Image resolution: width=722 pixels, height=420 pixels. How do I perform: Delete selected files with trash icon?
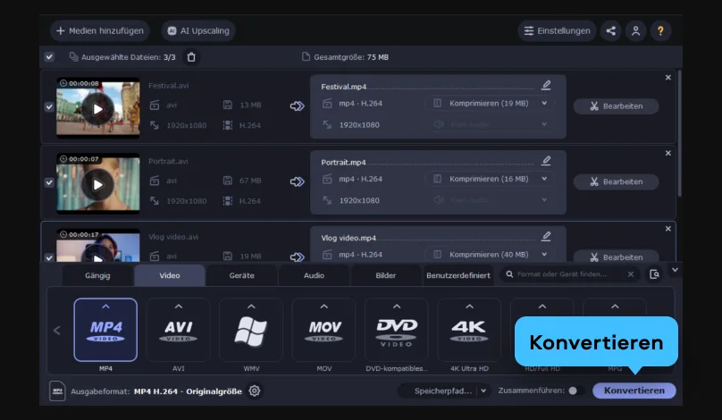[x=191, y=57]
